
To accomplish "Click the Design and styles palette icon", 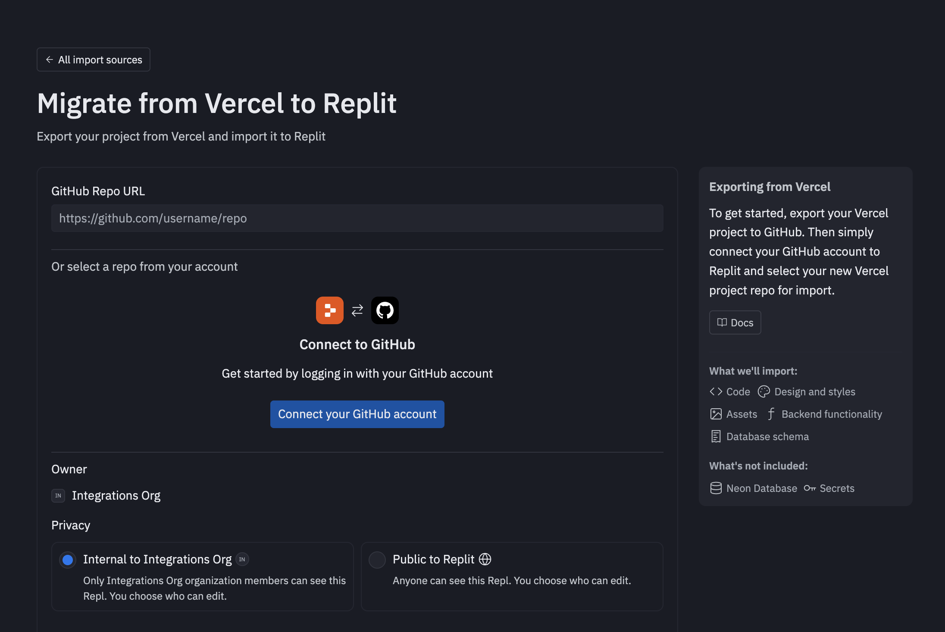I will click(x=764, y=391).
